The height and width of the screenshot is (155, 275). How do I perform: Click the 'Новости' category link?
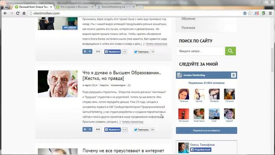coord(104,85)
